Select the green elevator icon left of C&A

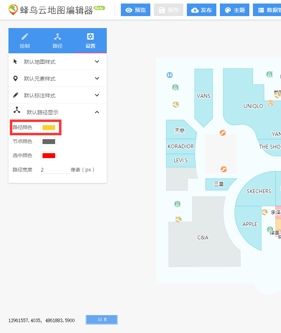tap(177, 204)
